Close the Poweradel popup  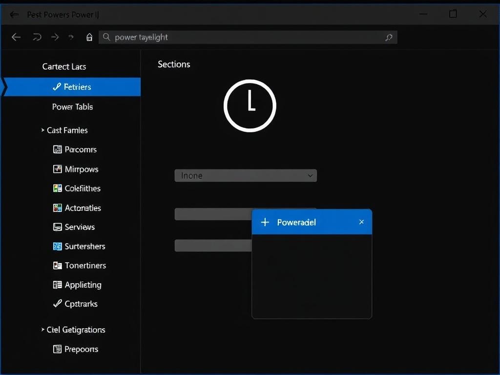click(x=361, y=222)
